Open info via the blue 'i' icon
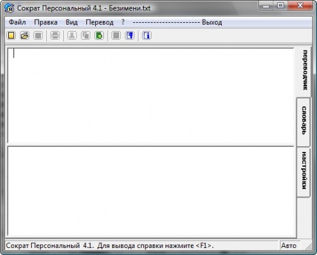 [x=146, y=35]
